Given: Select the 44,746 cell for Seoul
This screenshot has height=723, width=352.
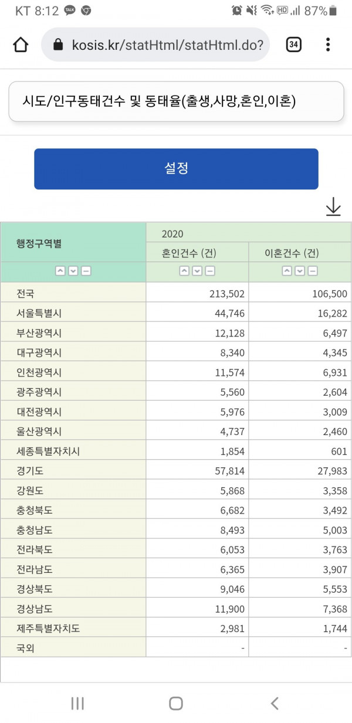Looking at the screenshot, I should 198,313.
